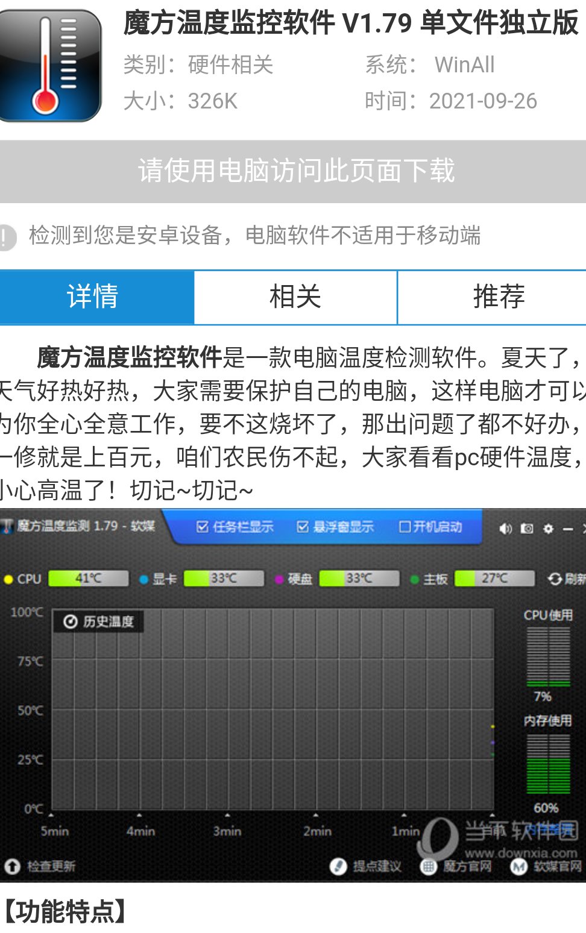Select the 推荐 tab

[492, 297]
